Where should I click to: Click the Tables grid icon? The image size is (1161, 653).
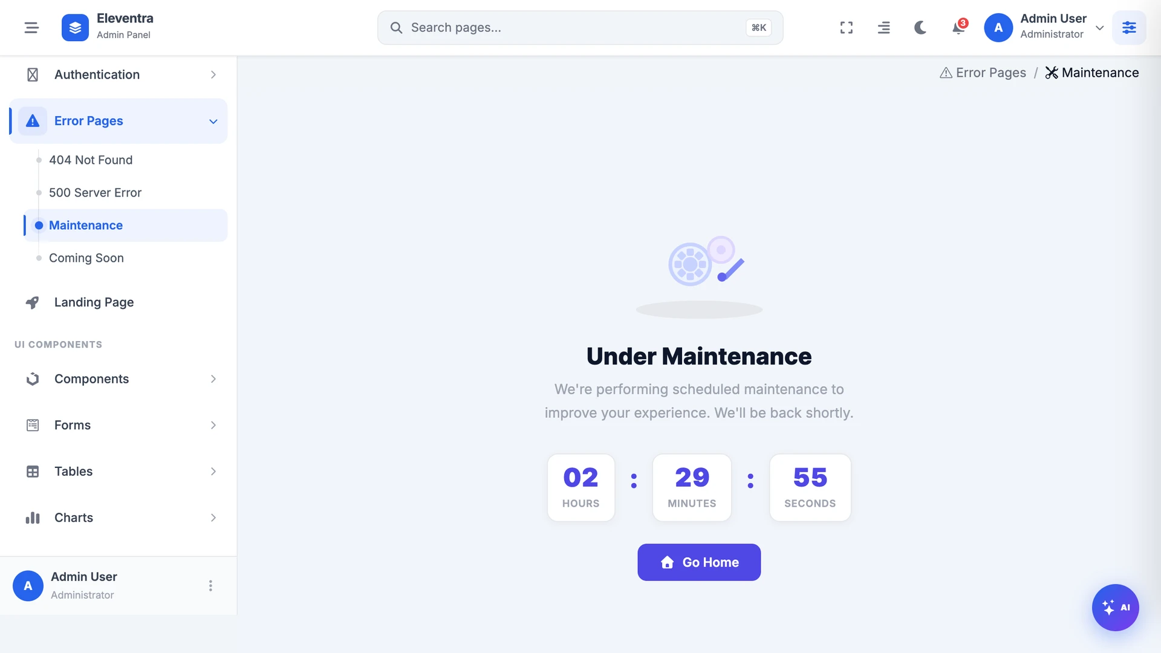[x=33, y=472]
